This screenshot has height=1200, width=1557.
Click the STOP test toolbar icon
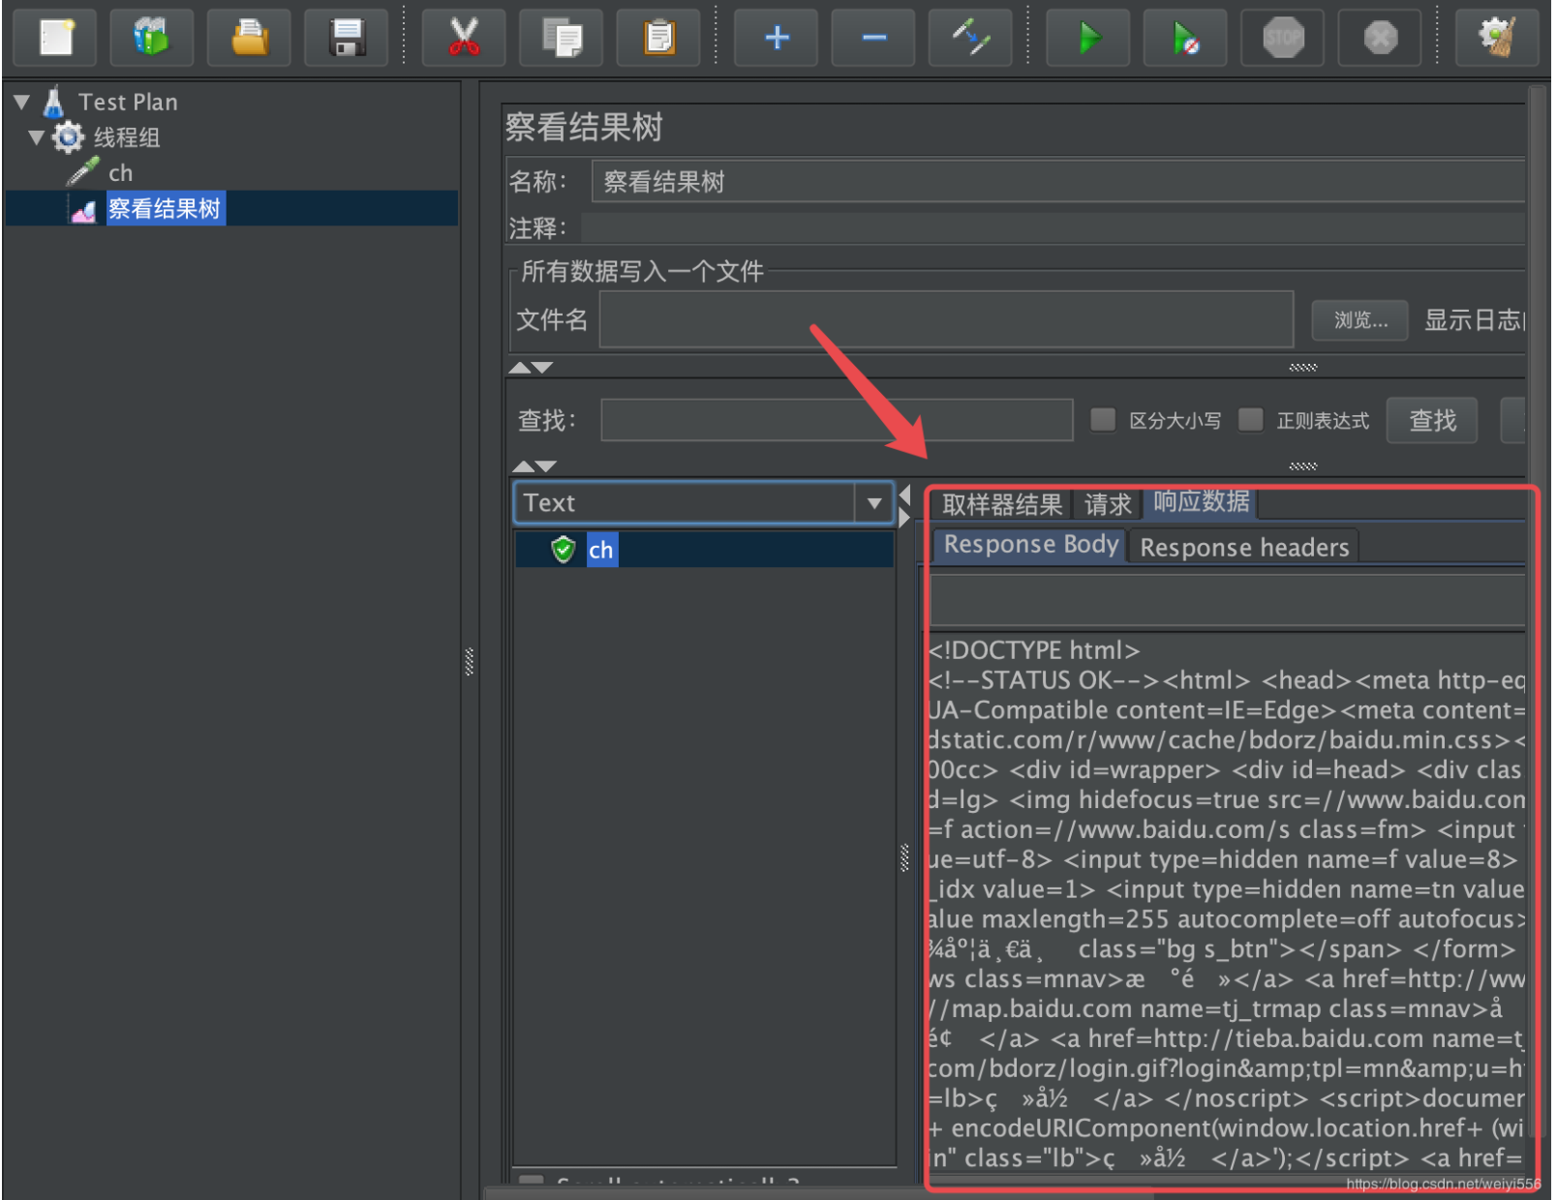point(1283,38)
